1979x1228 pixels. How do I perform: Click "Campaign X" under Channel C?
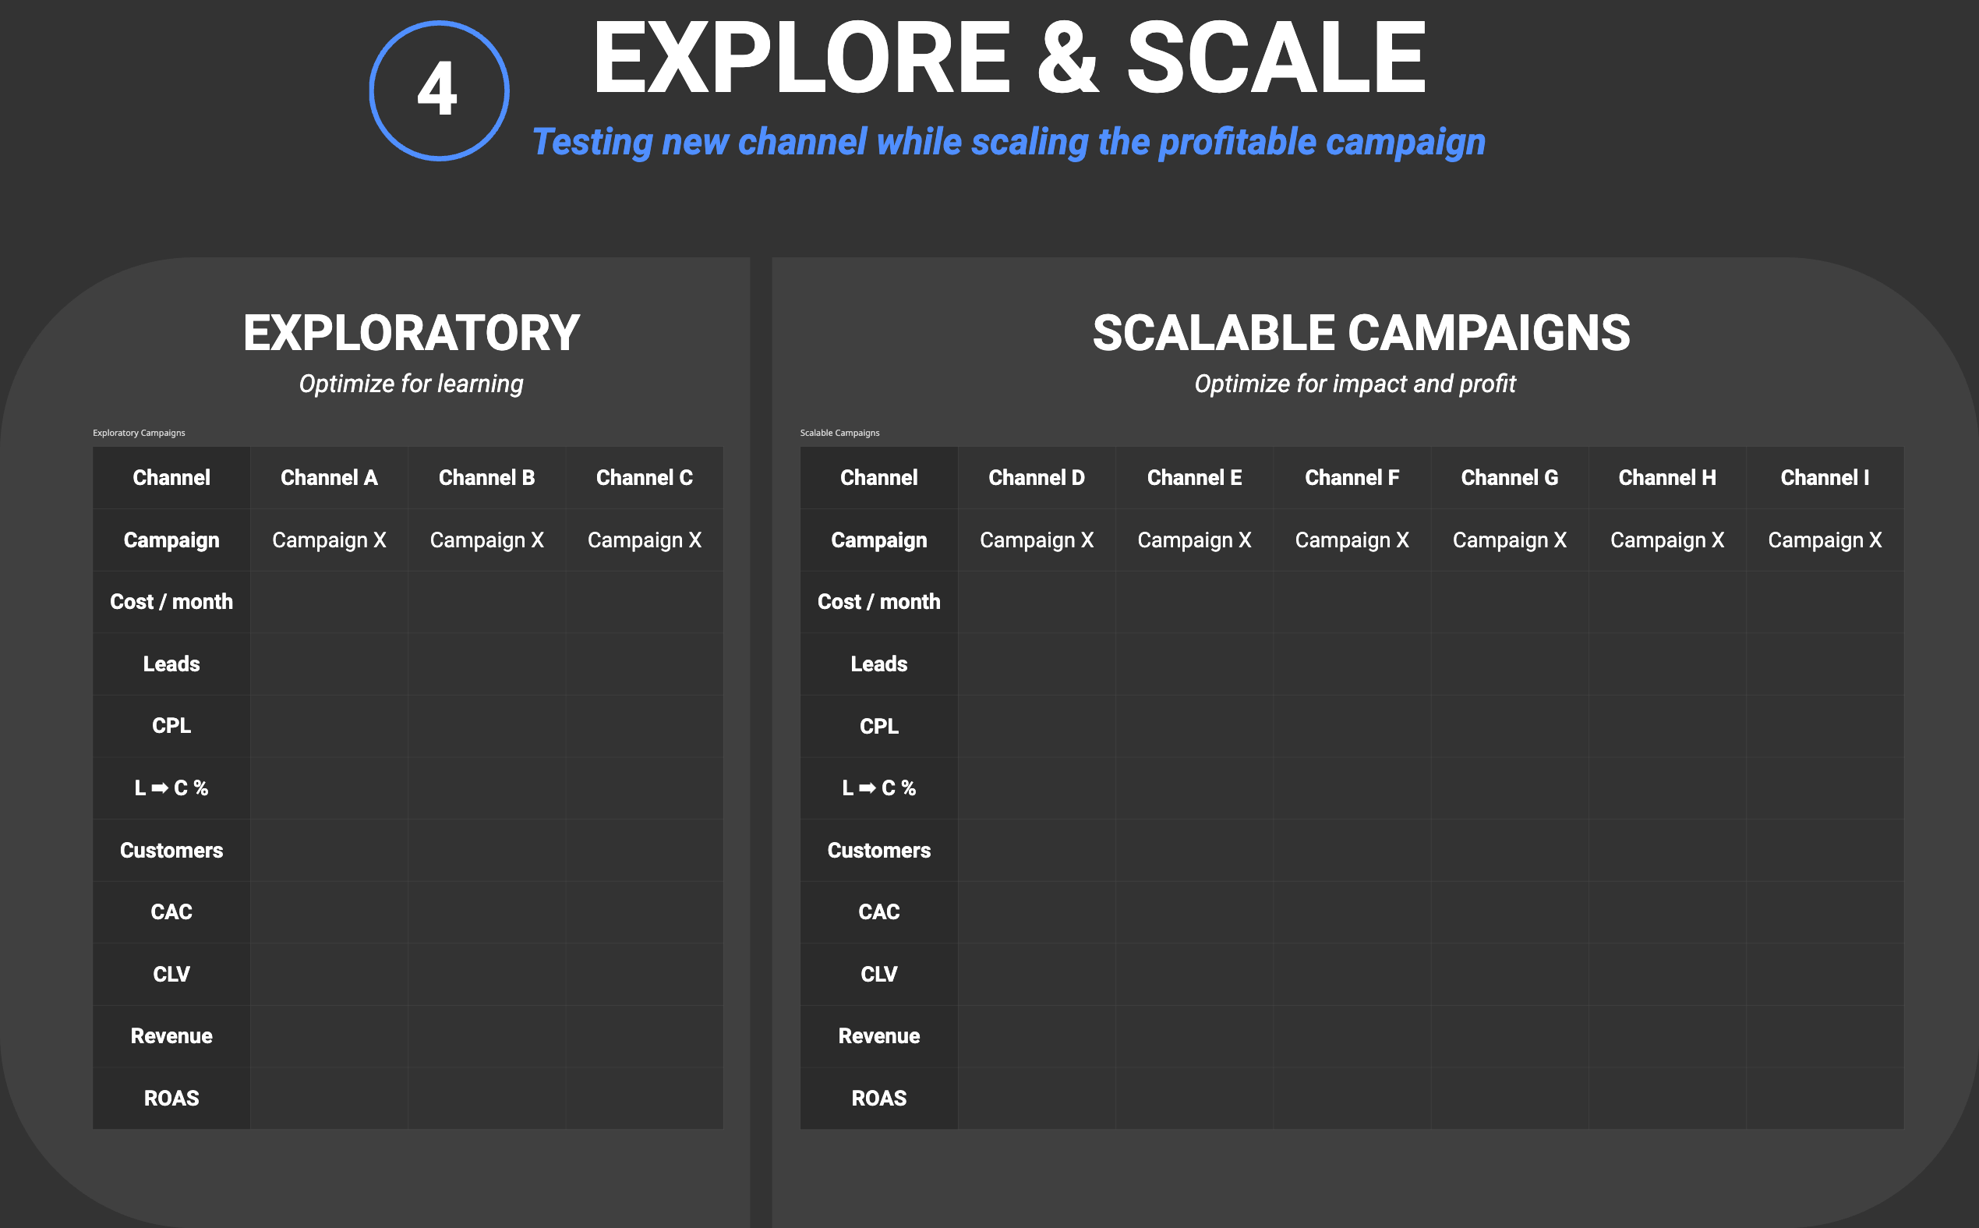point(644,540)
